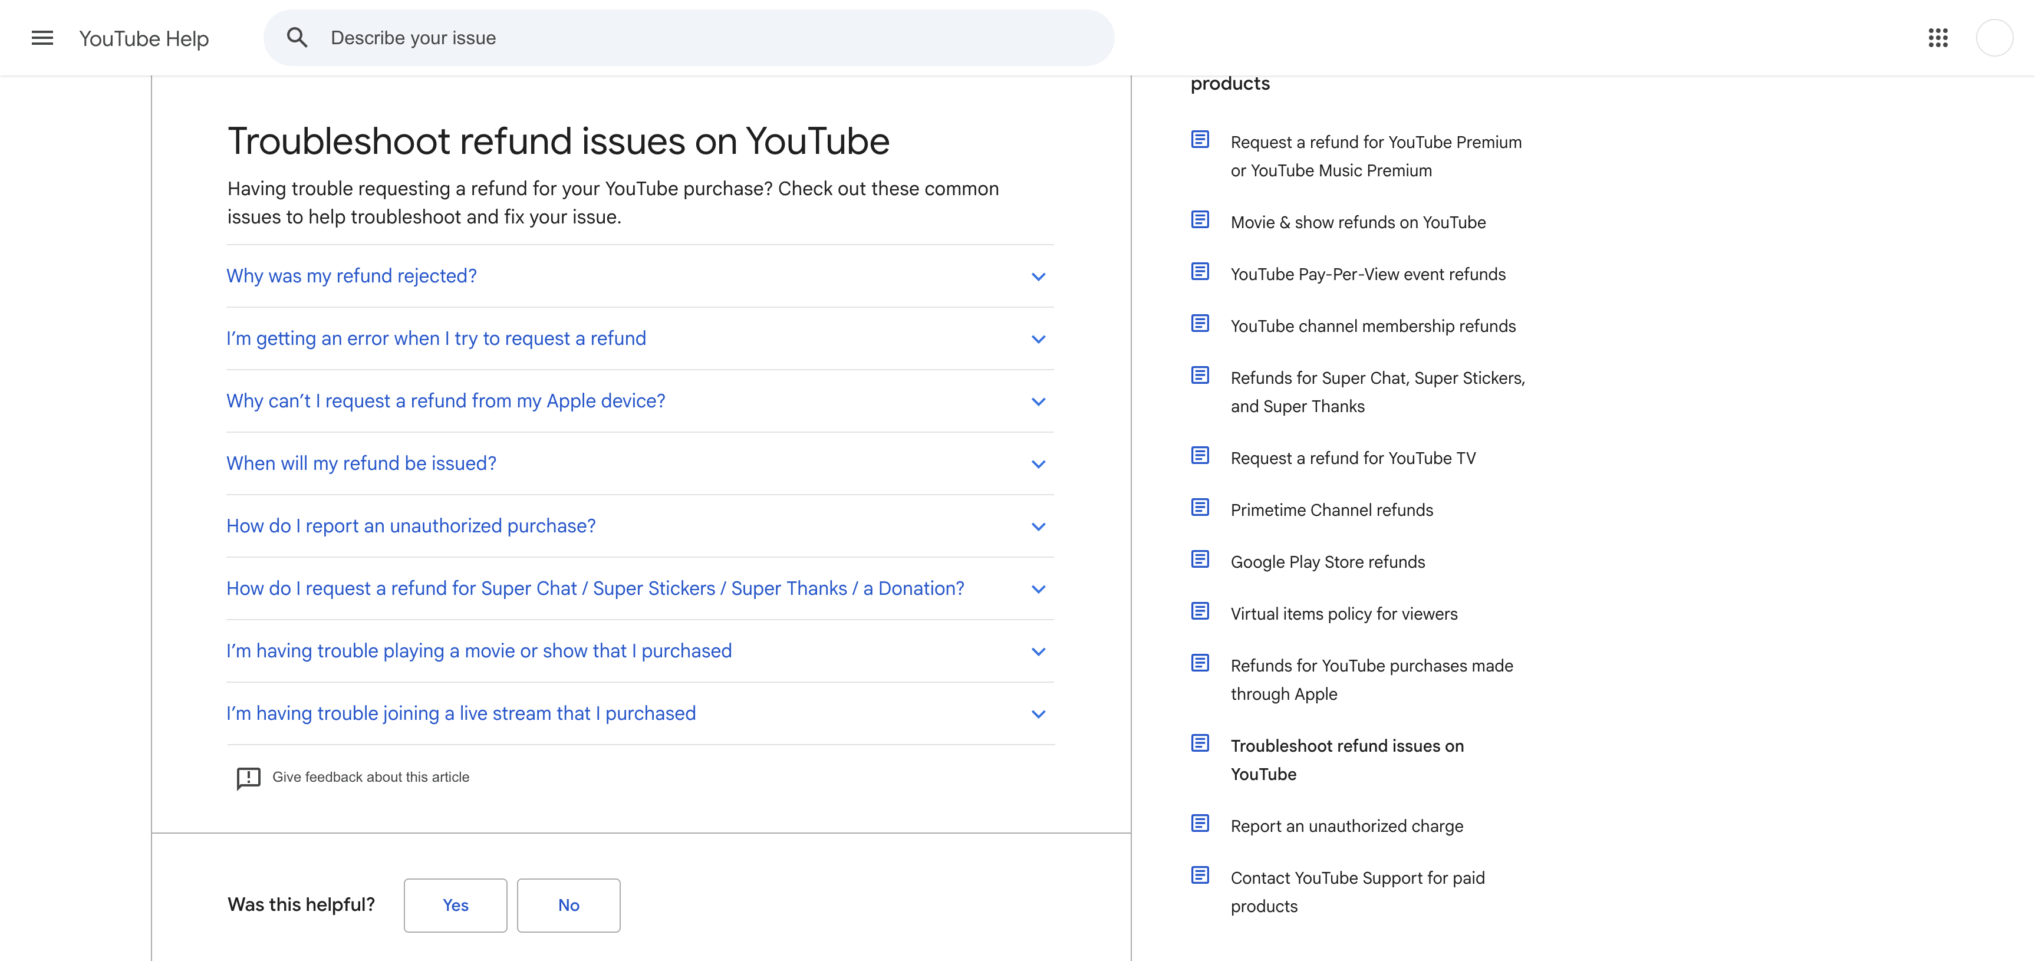Click article icon beside Primetime Channel refunds
This screenshot has width=2035, height=961.
[1200, 508]
